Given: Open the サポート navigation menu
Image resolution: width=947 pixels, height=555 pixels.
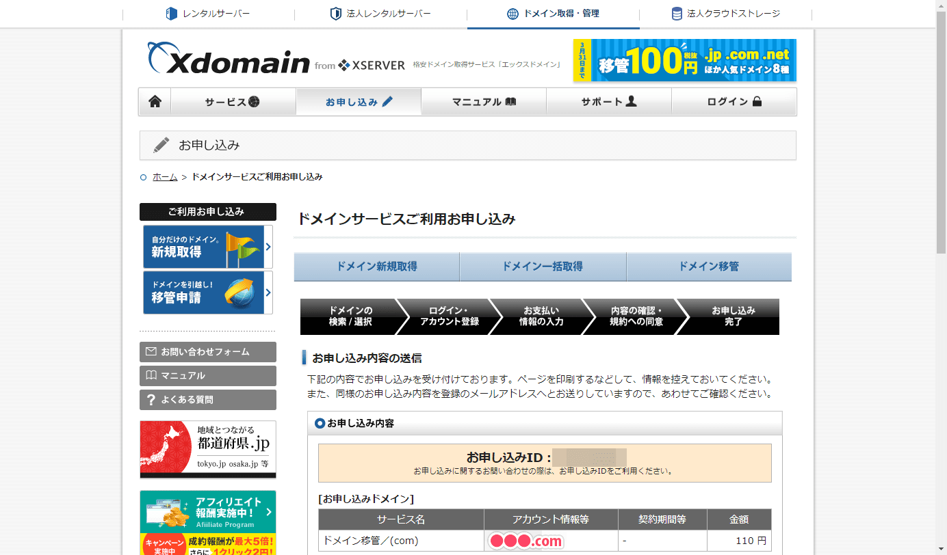Looking at the screenshot, I should tap(609, 102).
